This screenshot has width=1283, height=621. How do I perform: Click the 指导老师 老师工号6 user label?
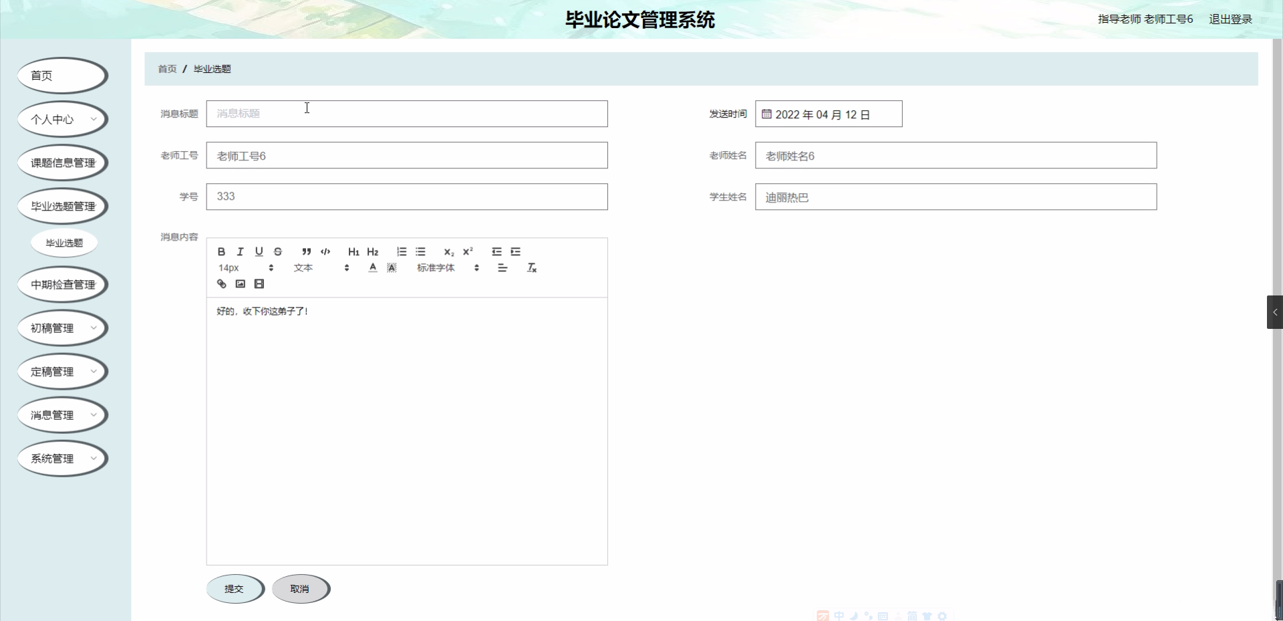pos(1145,19)
